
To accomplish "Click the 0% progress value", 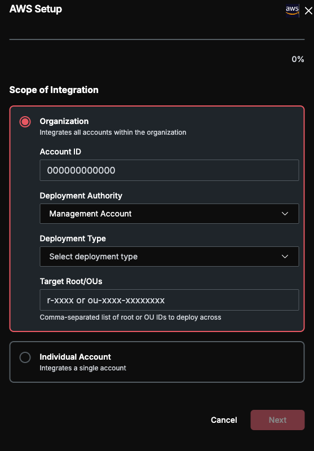I will point(298,59).
